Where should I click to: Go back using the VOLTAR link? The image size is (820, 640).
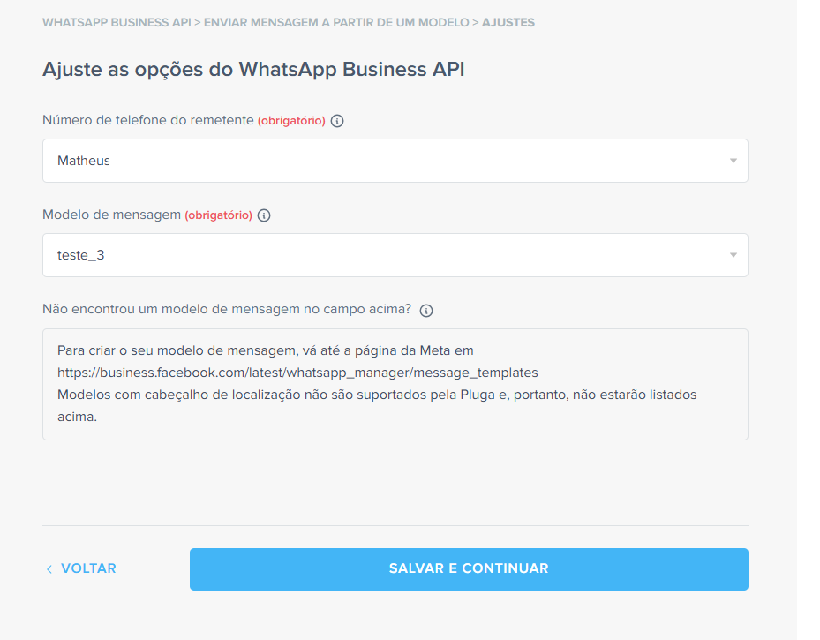pyautogui.click(x=87, y=568)
